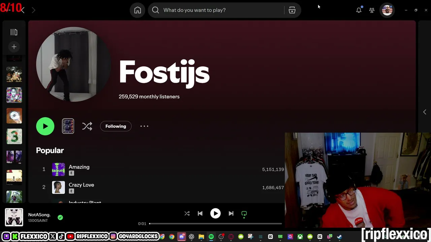
Task: Skip to the next track
Action: pos(231,213)
